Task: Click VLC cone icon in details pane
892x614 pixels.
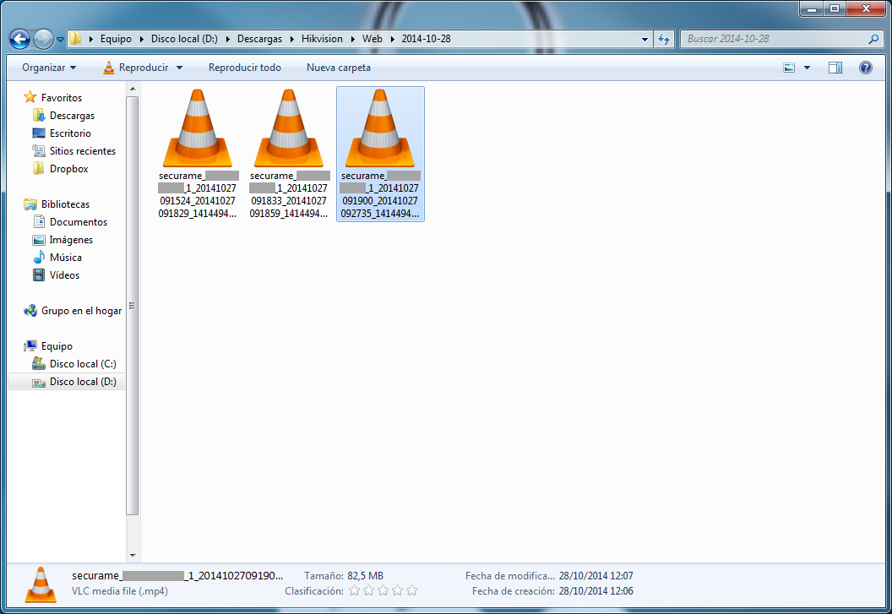Action: (41, 584)
